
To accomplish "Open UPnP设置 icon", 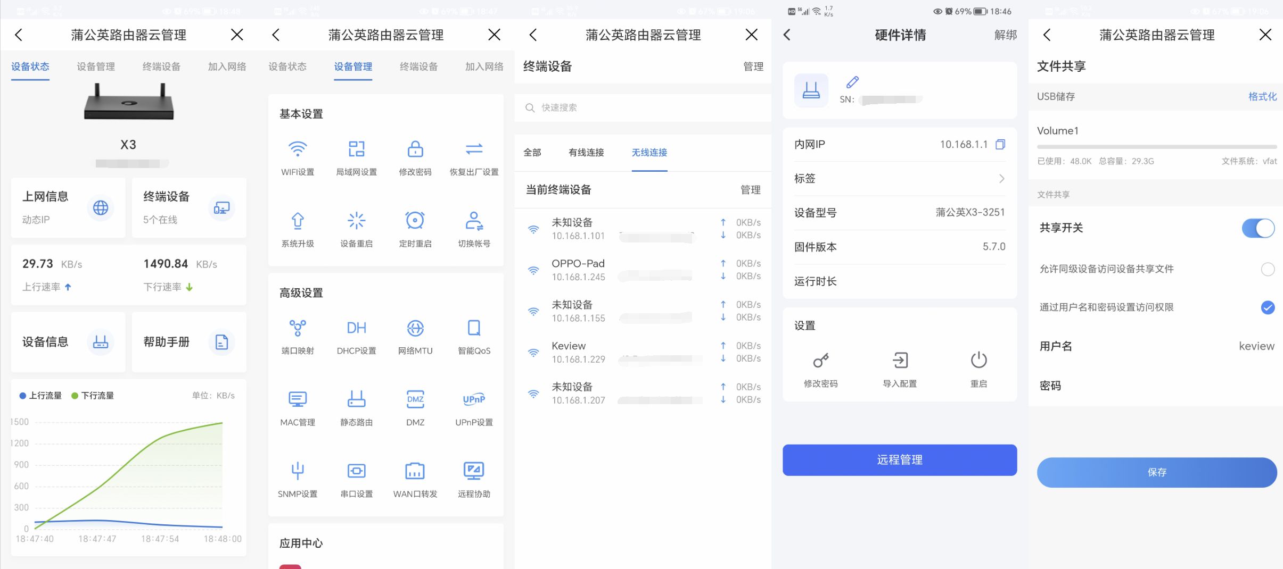I will click(474, 399).
